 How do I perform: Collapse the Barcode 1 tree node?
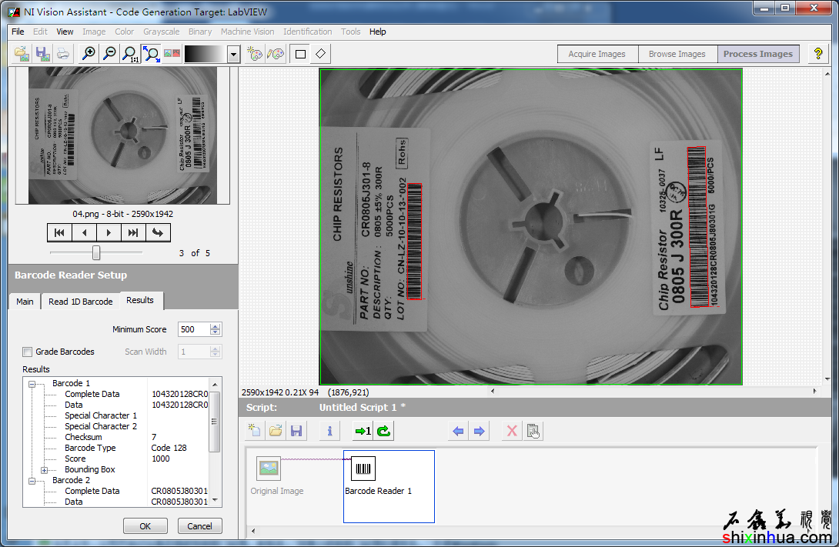[32, 383]
